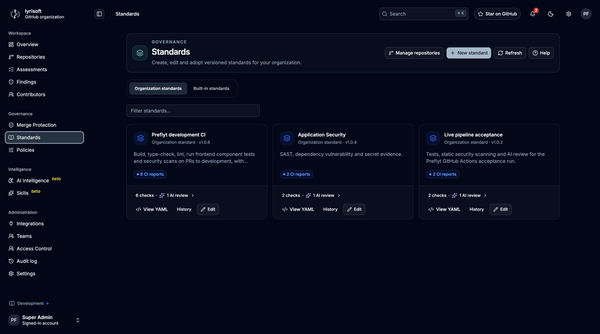
Task: Select Organization standards tab
Action: click(158, 88)
